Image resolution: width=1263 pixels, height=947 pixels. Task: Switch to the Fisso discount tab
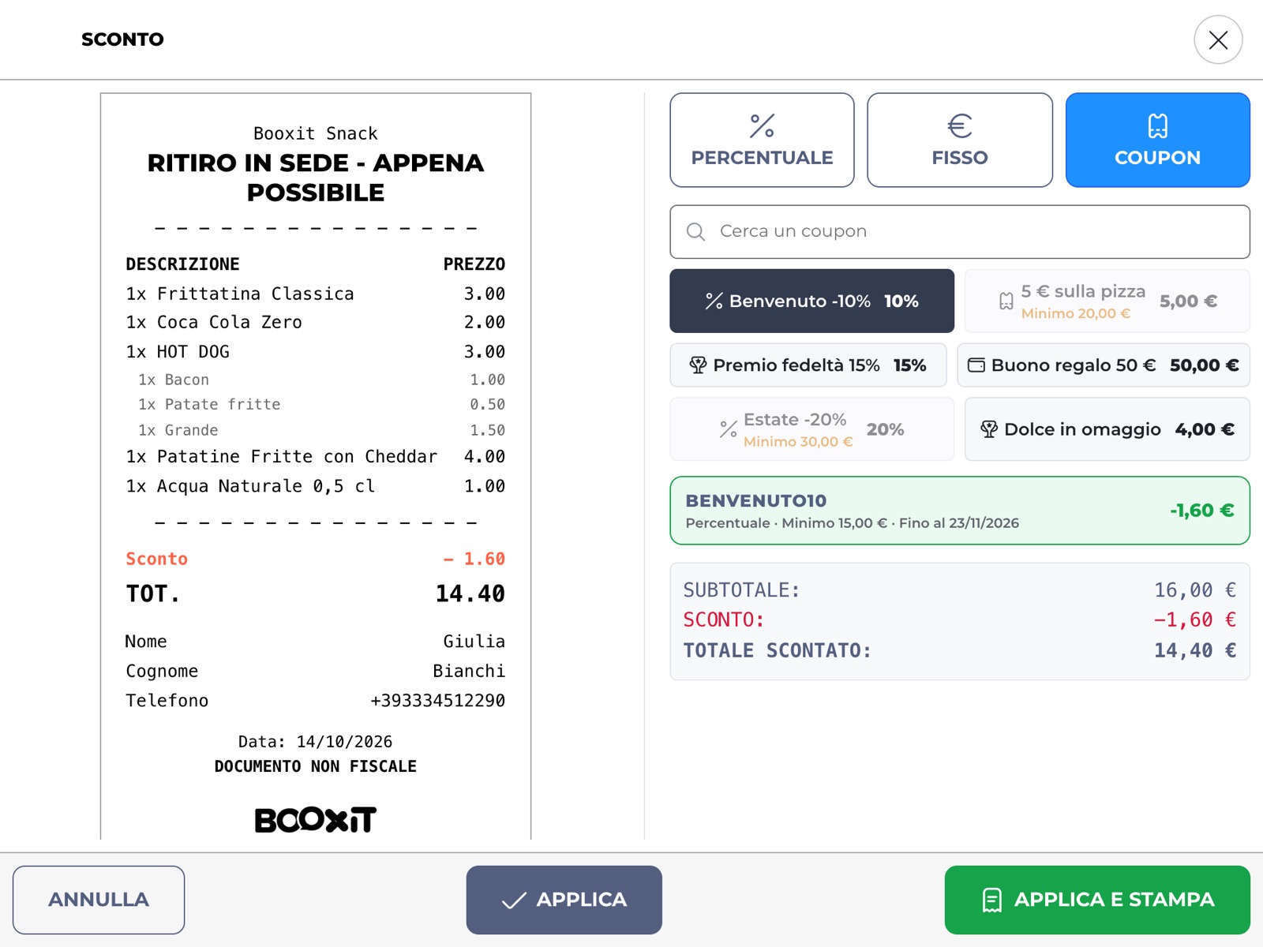tap(960, 140)
